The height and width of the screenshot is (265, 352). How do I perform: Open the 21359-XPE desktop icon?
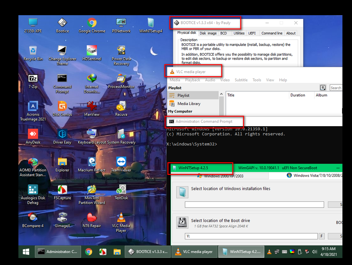33,26
